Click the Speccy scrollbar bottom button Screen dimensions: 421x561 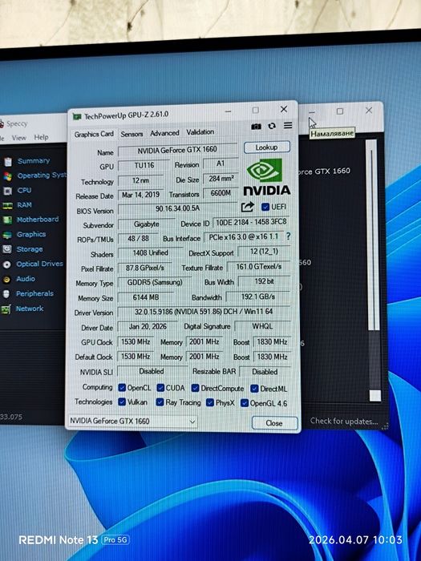(x=375, y=396)
